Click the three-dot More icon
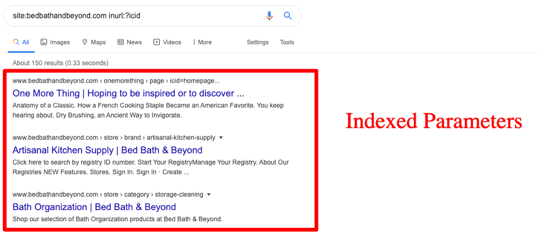 (194, 42)
